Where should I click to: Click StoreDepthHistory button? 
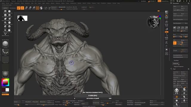[x=180, y=55]
